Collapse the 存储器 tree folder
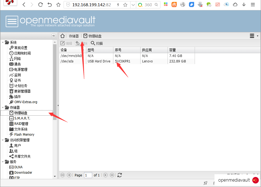The width and height of the screenshot is (261, 187). tap(3, 107)
